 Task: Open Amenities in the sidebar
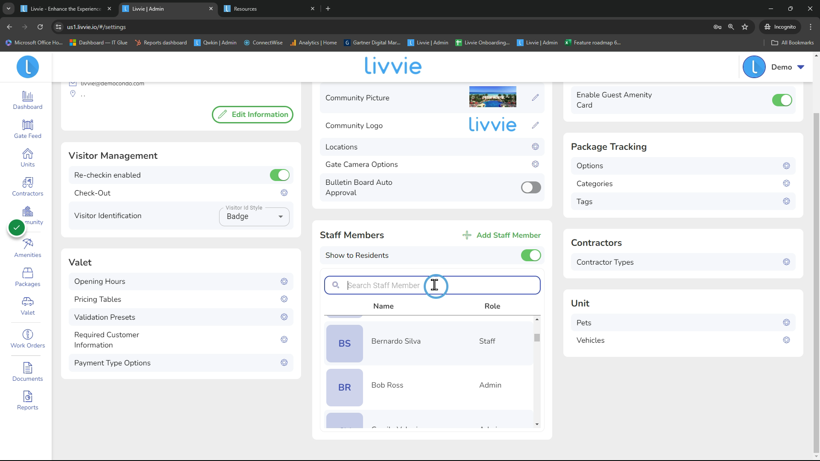point(28,248)
